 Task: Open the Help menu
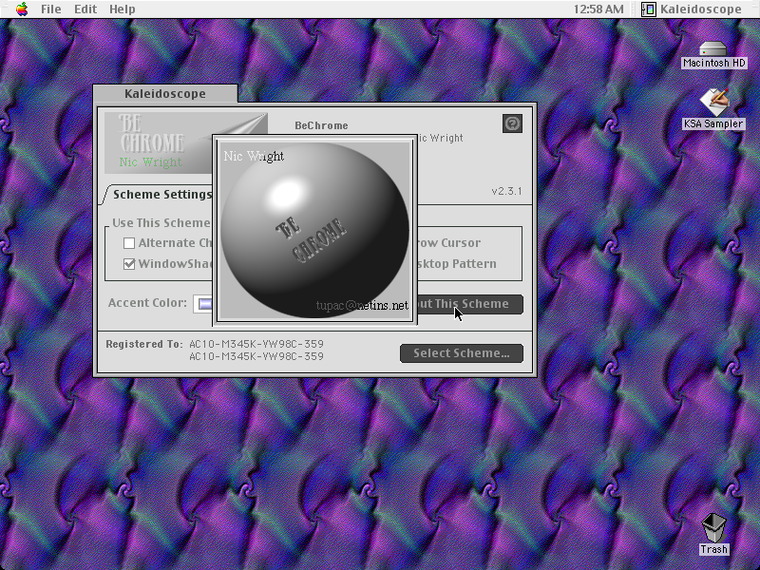click(123, 9)
